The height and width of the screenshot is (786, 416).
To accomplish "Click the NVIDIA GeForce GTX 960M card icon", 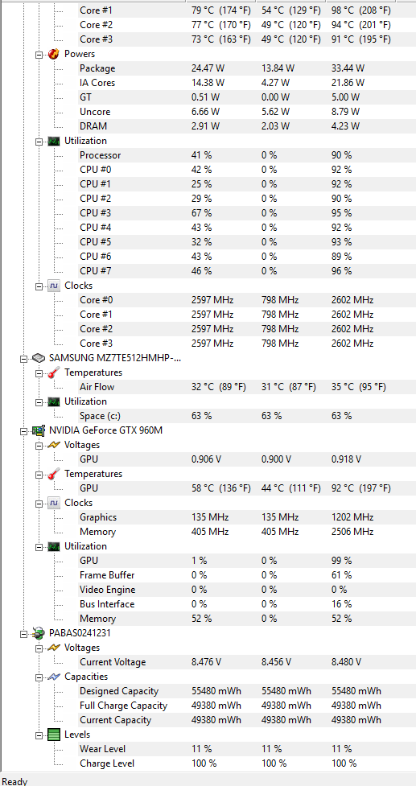I will point(38,430).
